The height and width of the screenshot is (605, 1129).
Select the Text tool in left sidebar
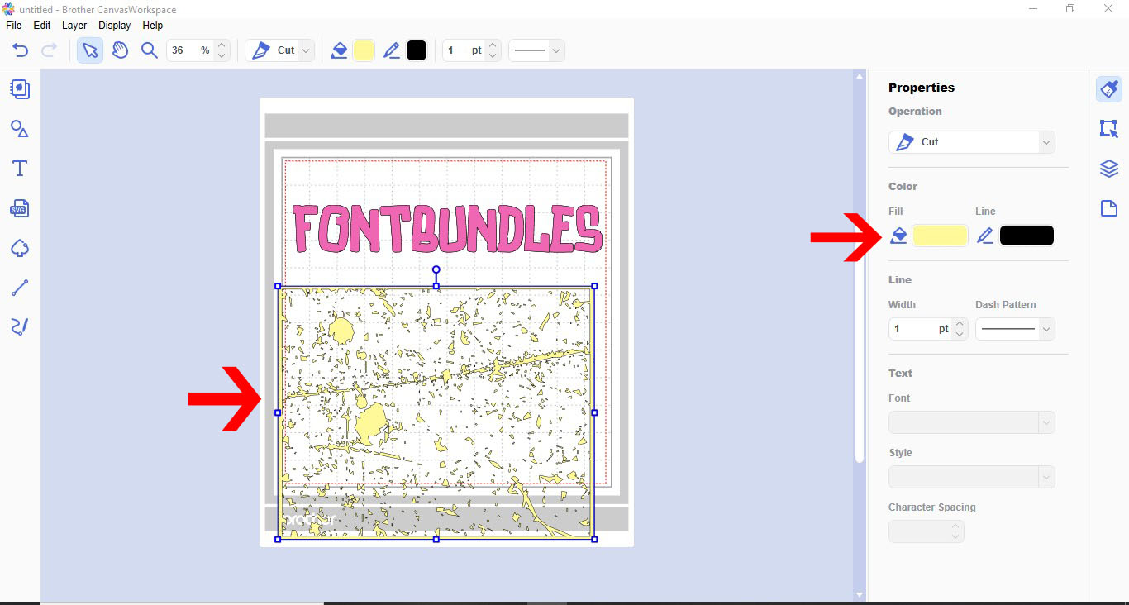point(20,169)
